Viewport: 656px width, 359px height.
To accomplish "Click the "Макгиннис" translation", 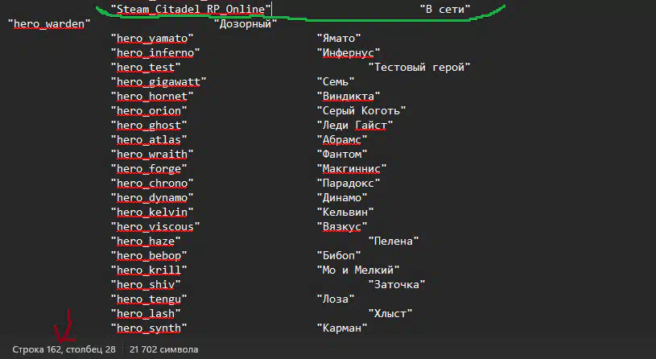I will tap(352, 169).
